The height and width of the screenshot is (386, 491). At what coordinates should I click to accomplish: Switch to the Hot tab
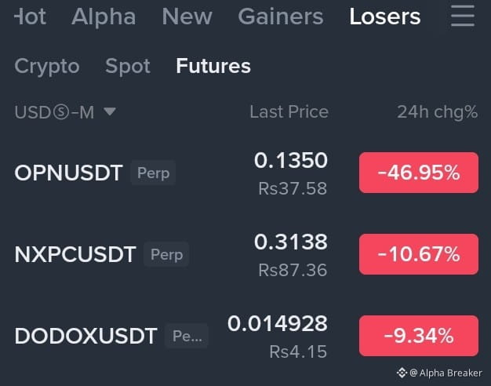(31, 16)
